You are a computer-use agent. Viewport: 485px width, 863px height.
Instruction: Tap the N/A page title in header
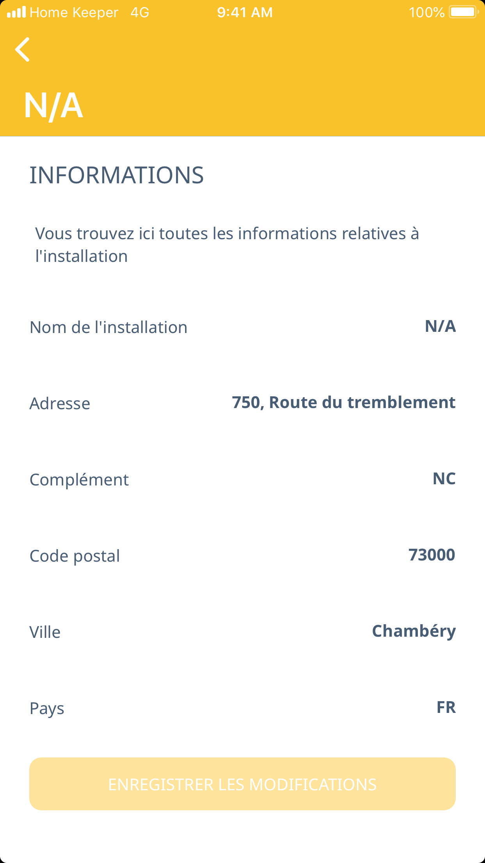point(53,106)
